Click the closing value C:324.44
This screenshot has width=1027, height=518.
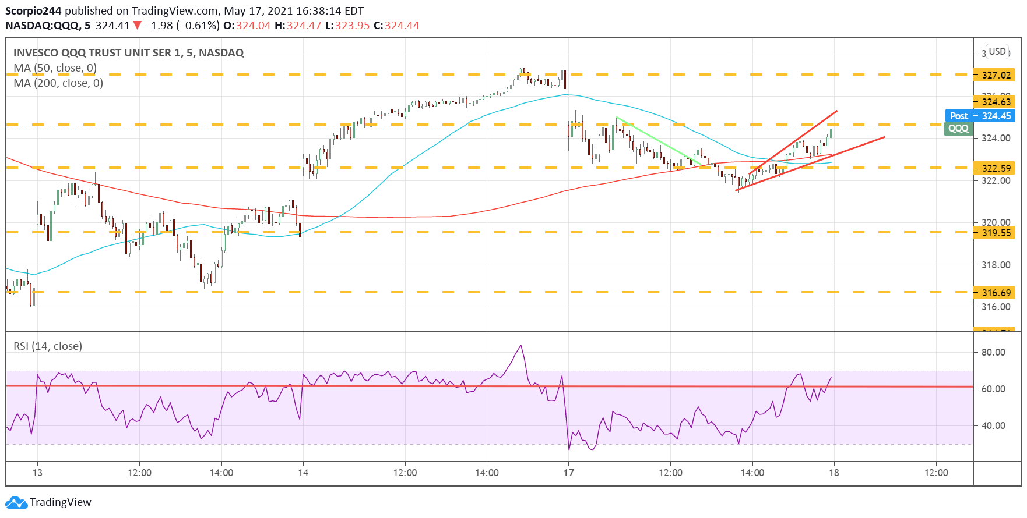pyautogui.click(x=396, y=26)
